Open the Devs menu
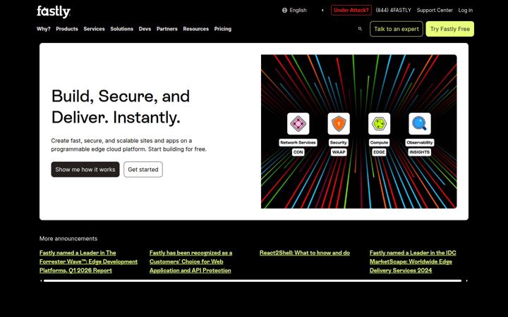Viewport: 508px width, 317px height. [145, 29]
